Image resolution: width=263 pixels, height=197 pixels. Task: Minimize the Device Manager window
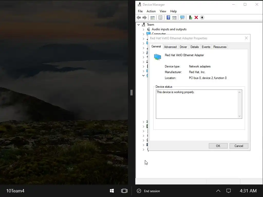click(233, 5)
